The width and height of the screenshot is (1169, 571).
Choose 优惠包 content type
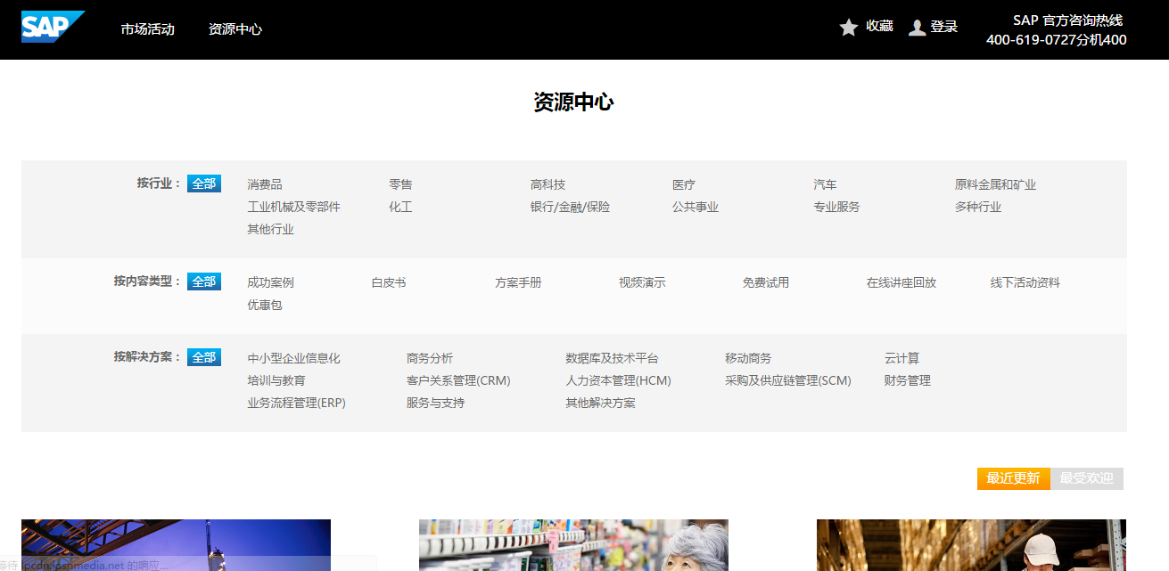pyautogui.click(x=265, y=306)
